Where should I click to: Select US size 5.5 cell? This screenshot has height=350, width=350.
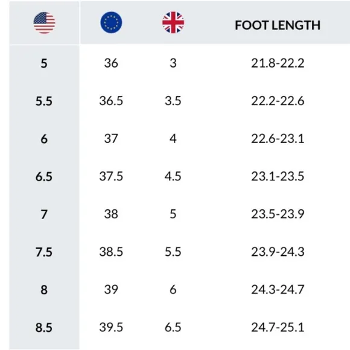(44, 101)
